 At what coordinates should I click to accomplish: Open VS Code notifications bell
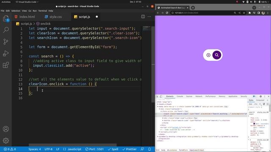click(149, 149)
